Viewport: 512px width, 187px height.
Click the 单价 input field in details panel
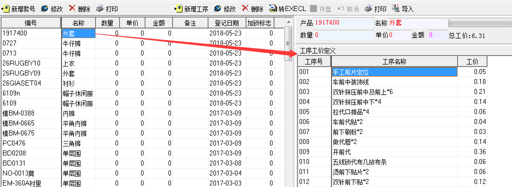click(x=399, y=35)
